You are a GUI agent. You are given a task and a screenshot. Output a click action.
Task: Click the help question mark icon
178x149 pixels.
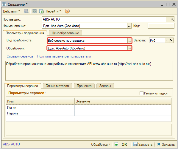67,11
